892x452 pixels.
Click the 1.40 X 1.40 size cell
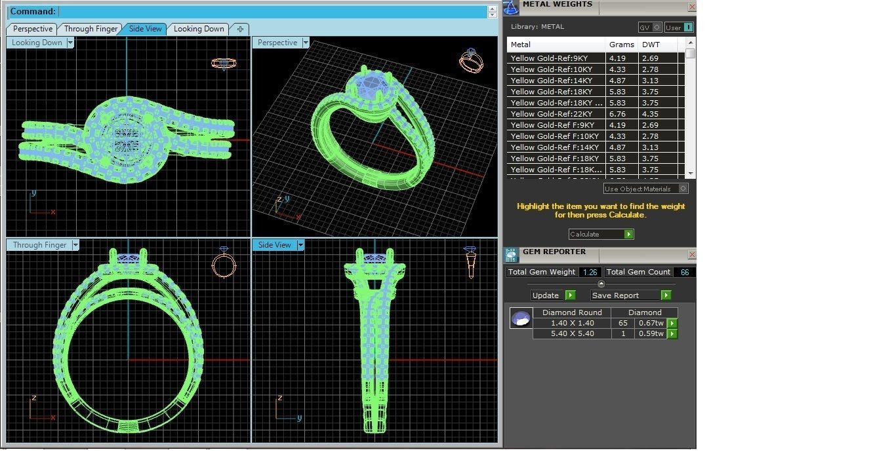pos(572,323)
